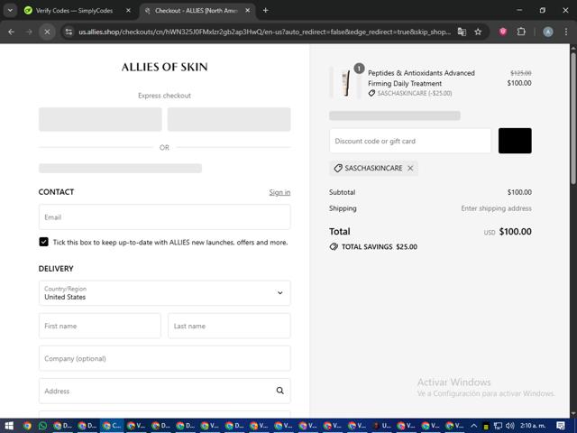The width and height of the screenshot is (577, 433).
Task: Click the Peptides & Antioxidants product name
Action: 421,78
